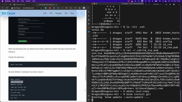
Task: Click the browser page vertical scrollbar
Action: pyautogui.click(x=86, y=73)
